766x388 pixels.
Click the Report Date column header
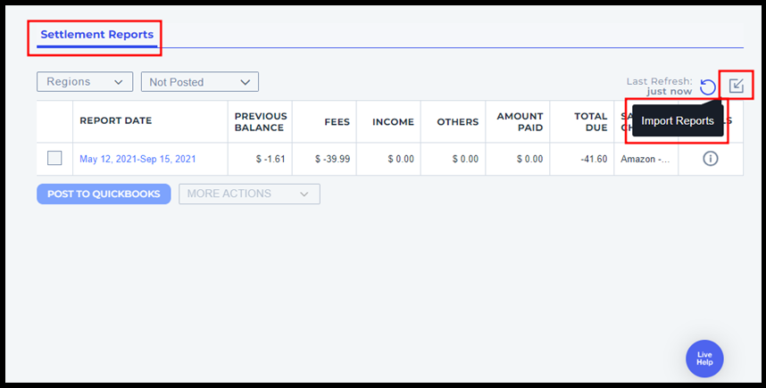pyautogui.click(x=116, y=121)
